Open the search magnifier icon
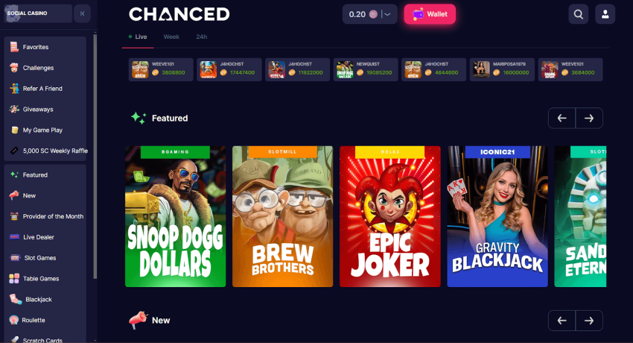 click(578, 14)
